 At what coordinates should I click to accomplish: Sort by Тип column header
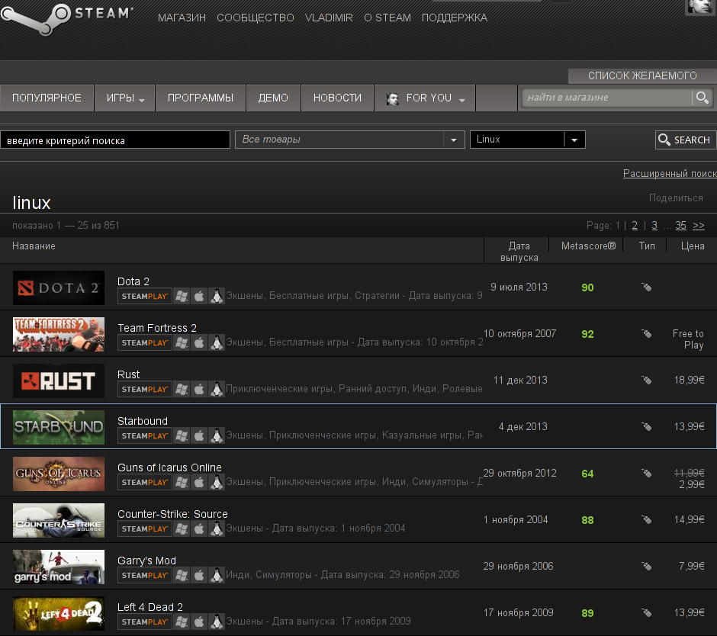(x=647, y=246)
